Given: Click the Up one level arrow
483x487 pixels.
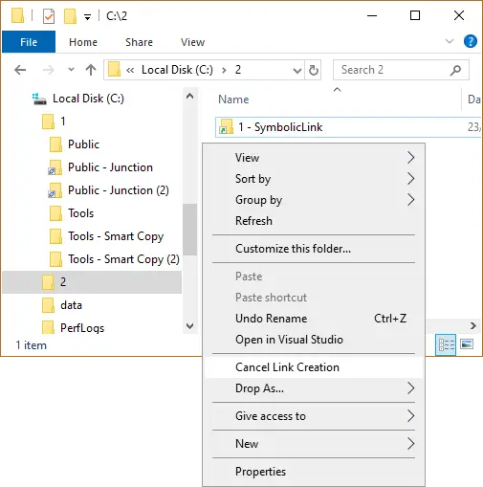Looking at the screenshot, I should pyautogui.click(x=91, y=70).
